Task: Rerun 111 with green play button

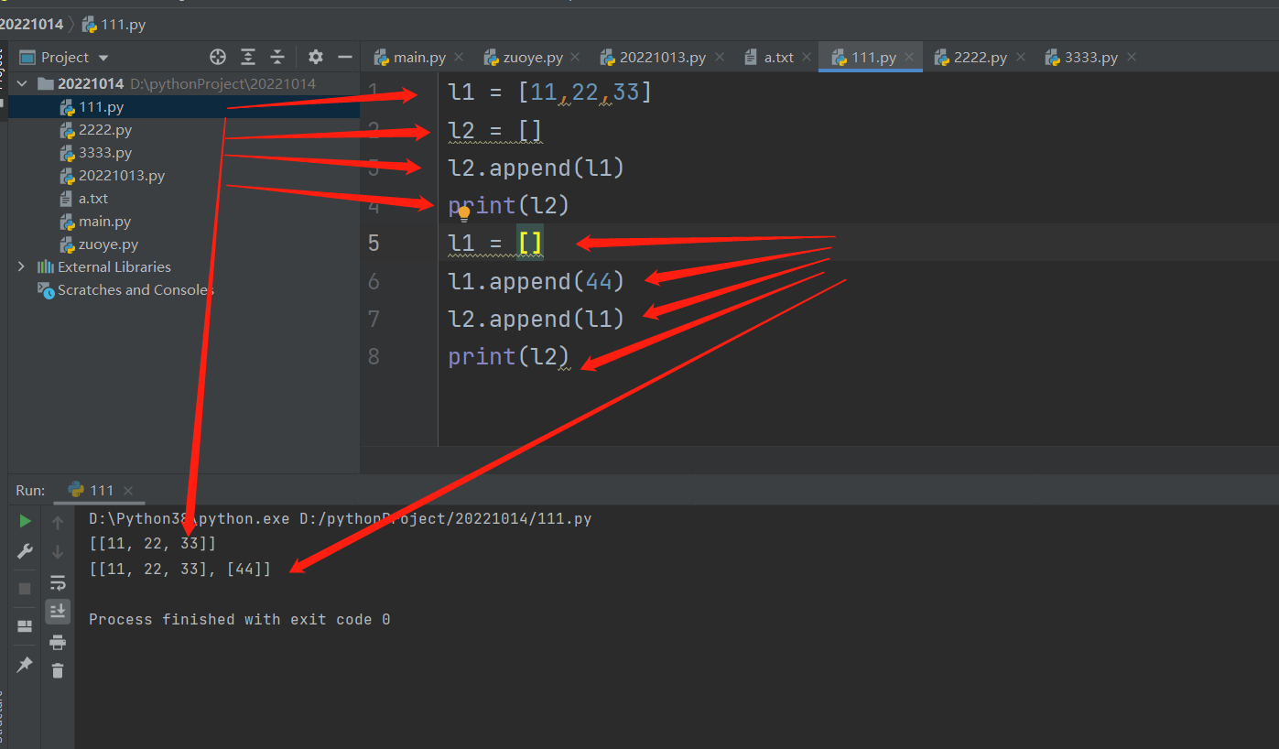Action: pyautogui.click(x=25, y=521)
